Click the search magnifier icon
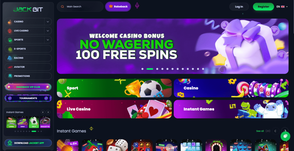294x151 pixels. pos(62,7)
